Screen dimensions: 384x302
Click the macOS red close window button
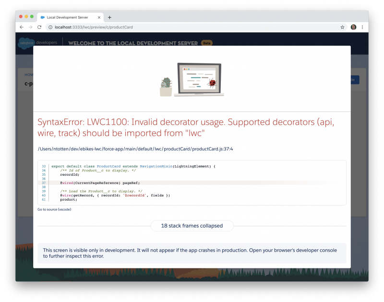coord(21,17)
